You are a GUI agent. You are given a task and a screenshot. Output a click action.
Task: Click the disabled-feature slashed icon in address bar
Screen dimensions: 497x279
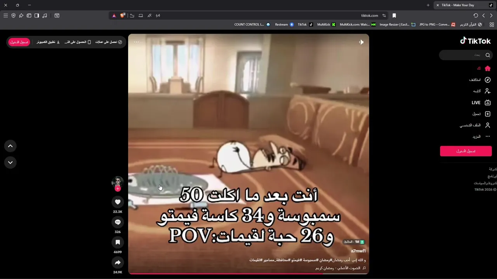[x=158, y=15]
